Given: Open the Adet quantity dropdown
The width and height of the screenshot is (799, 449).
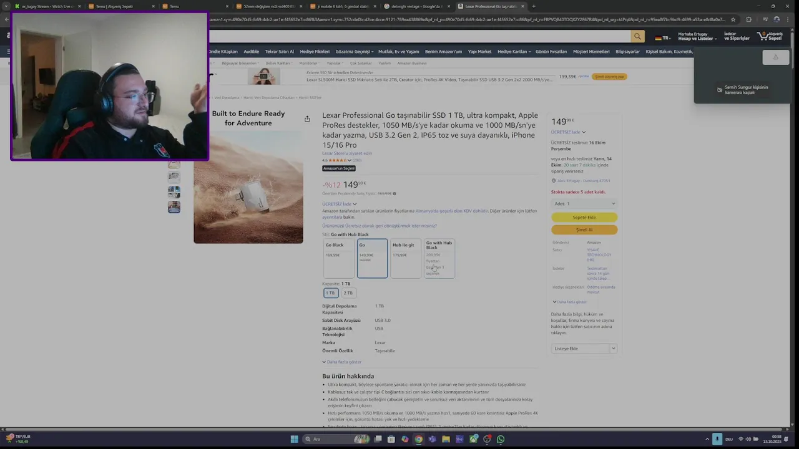Looking at the screenshot, I should [x=584, y=204].
